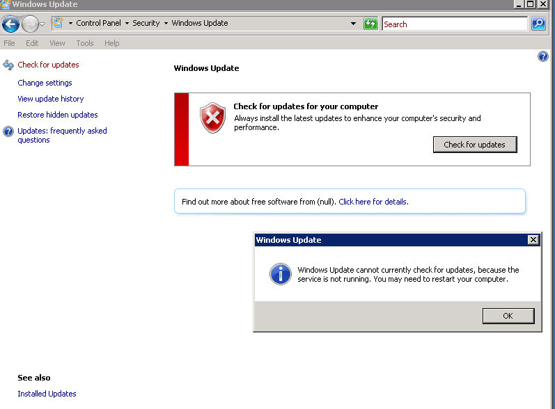Open the File menu

tap(9, 43)
